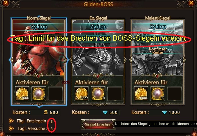This screenshot has height=136, width=197.
Task: Select the Ep. Siegel boss card
Action: click(98, 62)
